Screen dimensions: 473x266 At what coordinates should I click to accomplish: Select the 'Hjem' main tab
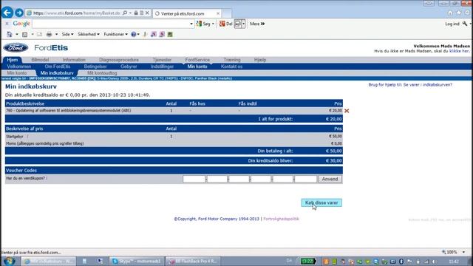click(13, 60)
